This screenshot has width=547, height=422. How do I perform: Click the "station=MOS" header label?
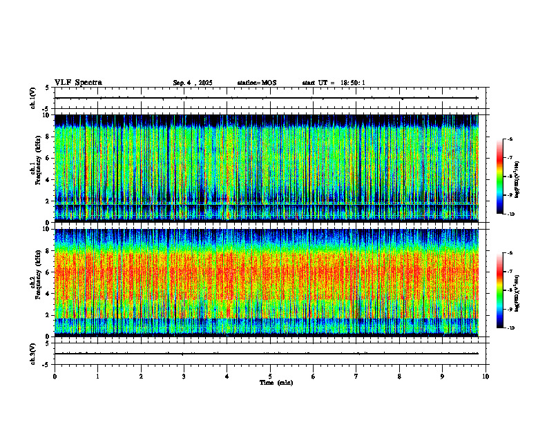point(257,83)
